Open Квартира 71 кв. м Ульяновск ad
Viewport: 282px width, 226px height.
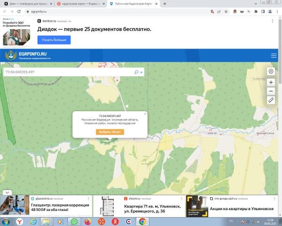(x=152, y=209)
